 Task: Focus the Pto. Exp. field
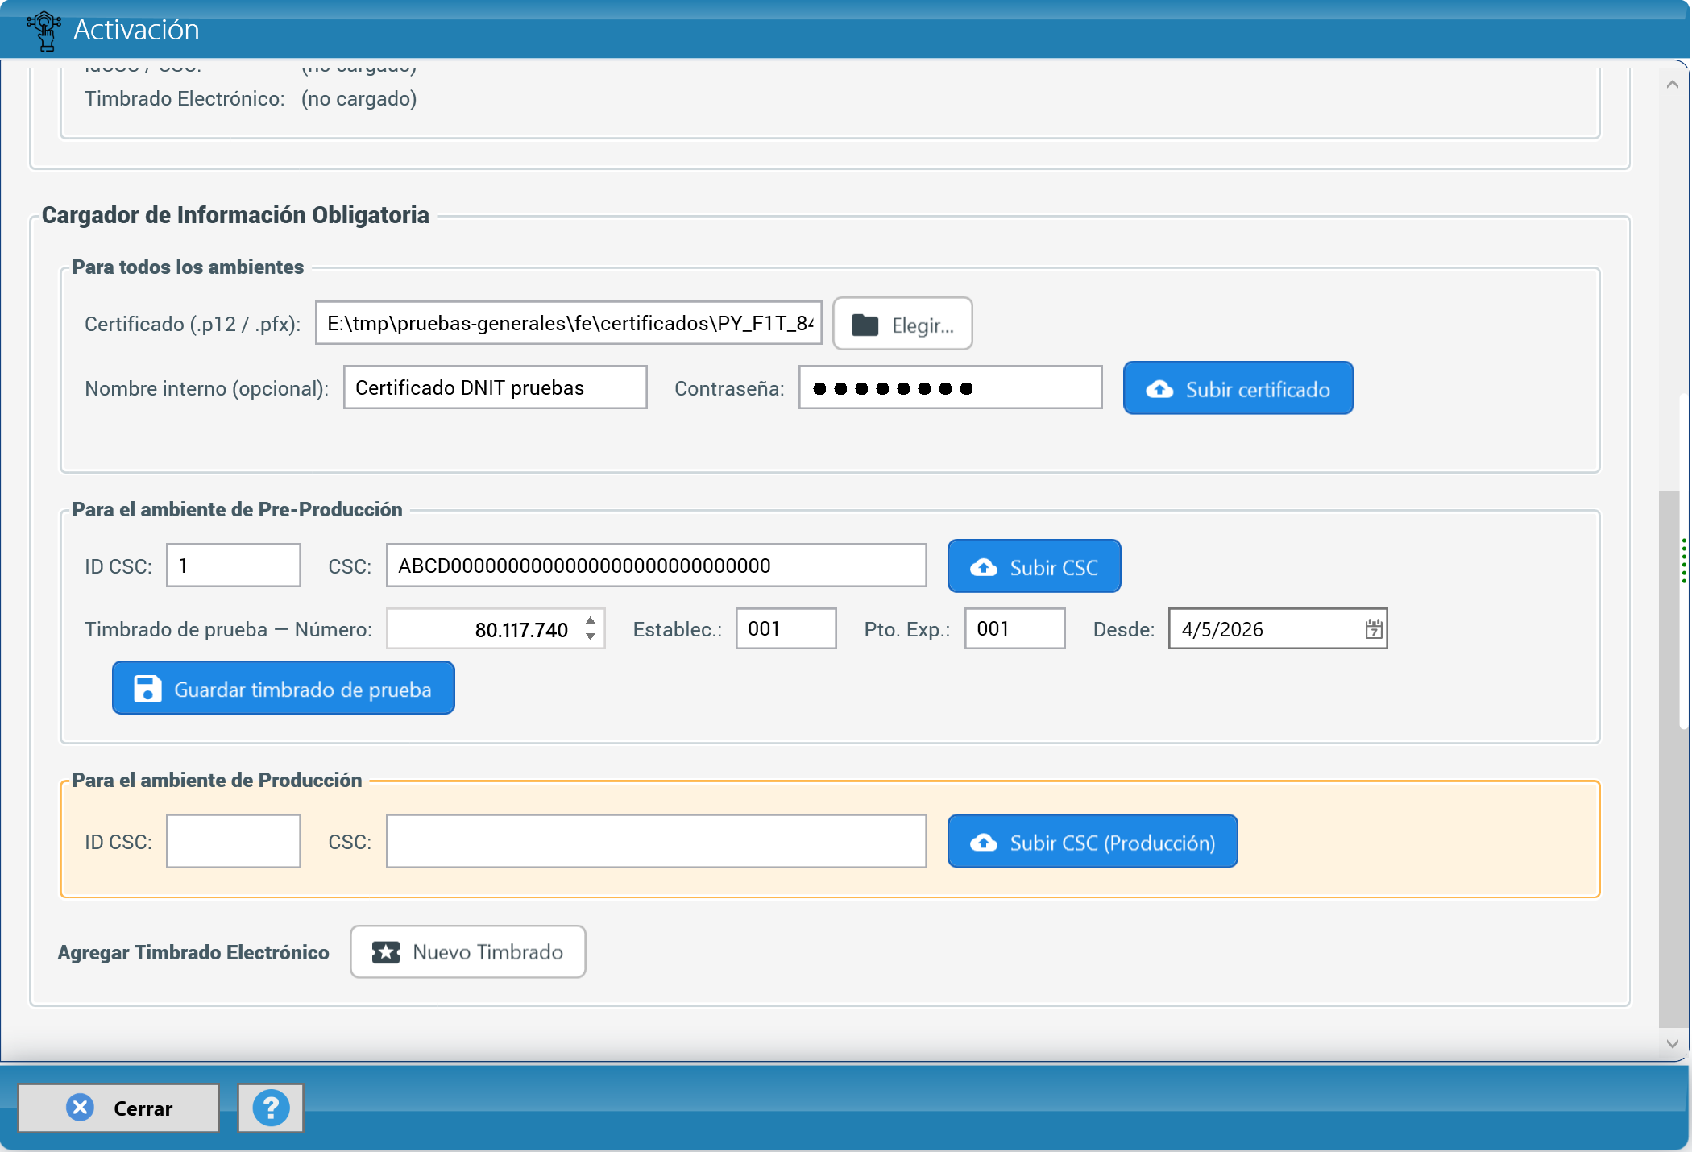click(1015, 628)
